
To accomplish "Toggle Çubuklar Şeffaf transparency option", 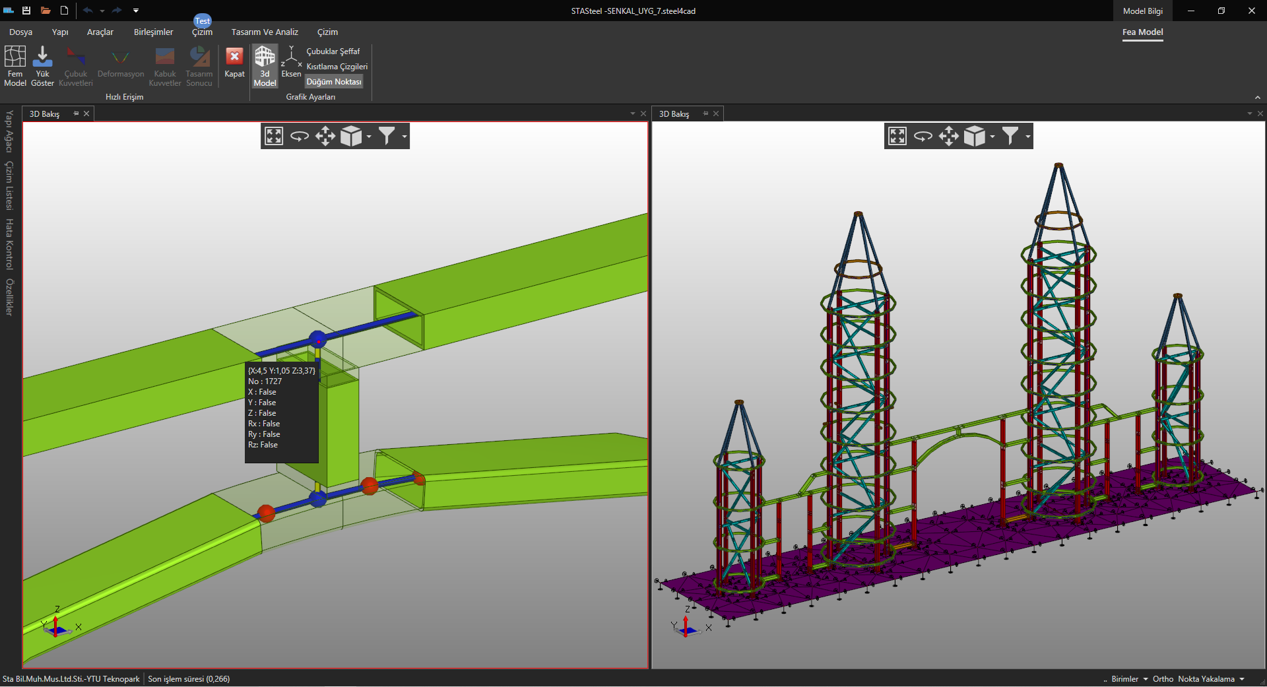I will click(333, 51).
